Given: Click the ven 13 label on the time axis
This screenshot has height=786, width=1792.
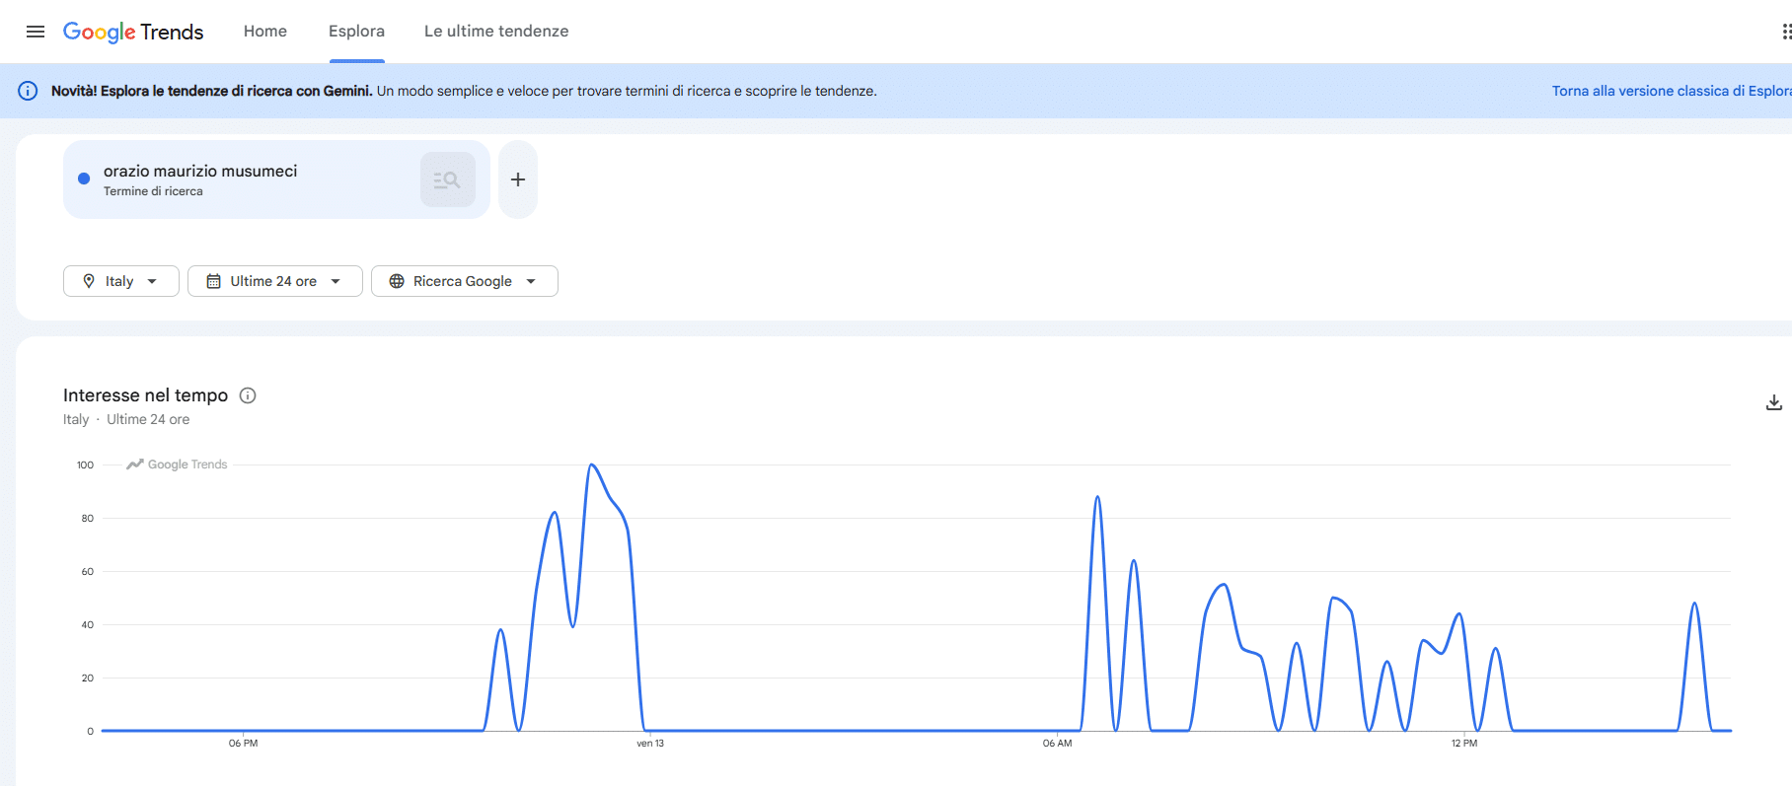Looking at the screenshot, I should [650, 744].
